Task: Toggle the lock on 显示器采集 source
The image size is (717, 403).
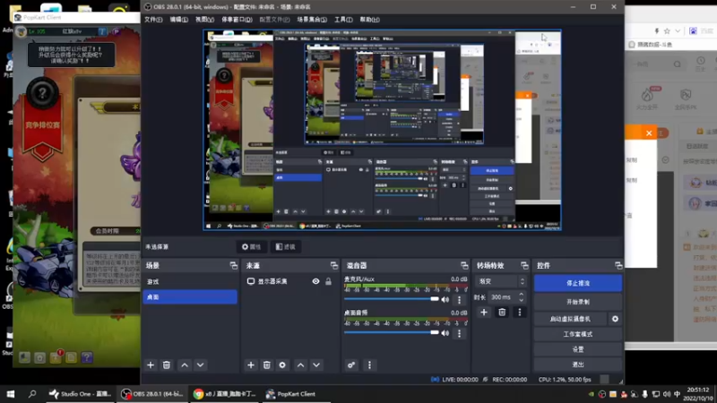Action: tap(328, 281)
